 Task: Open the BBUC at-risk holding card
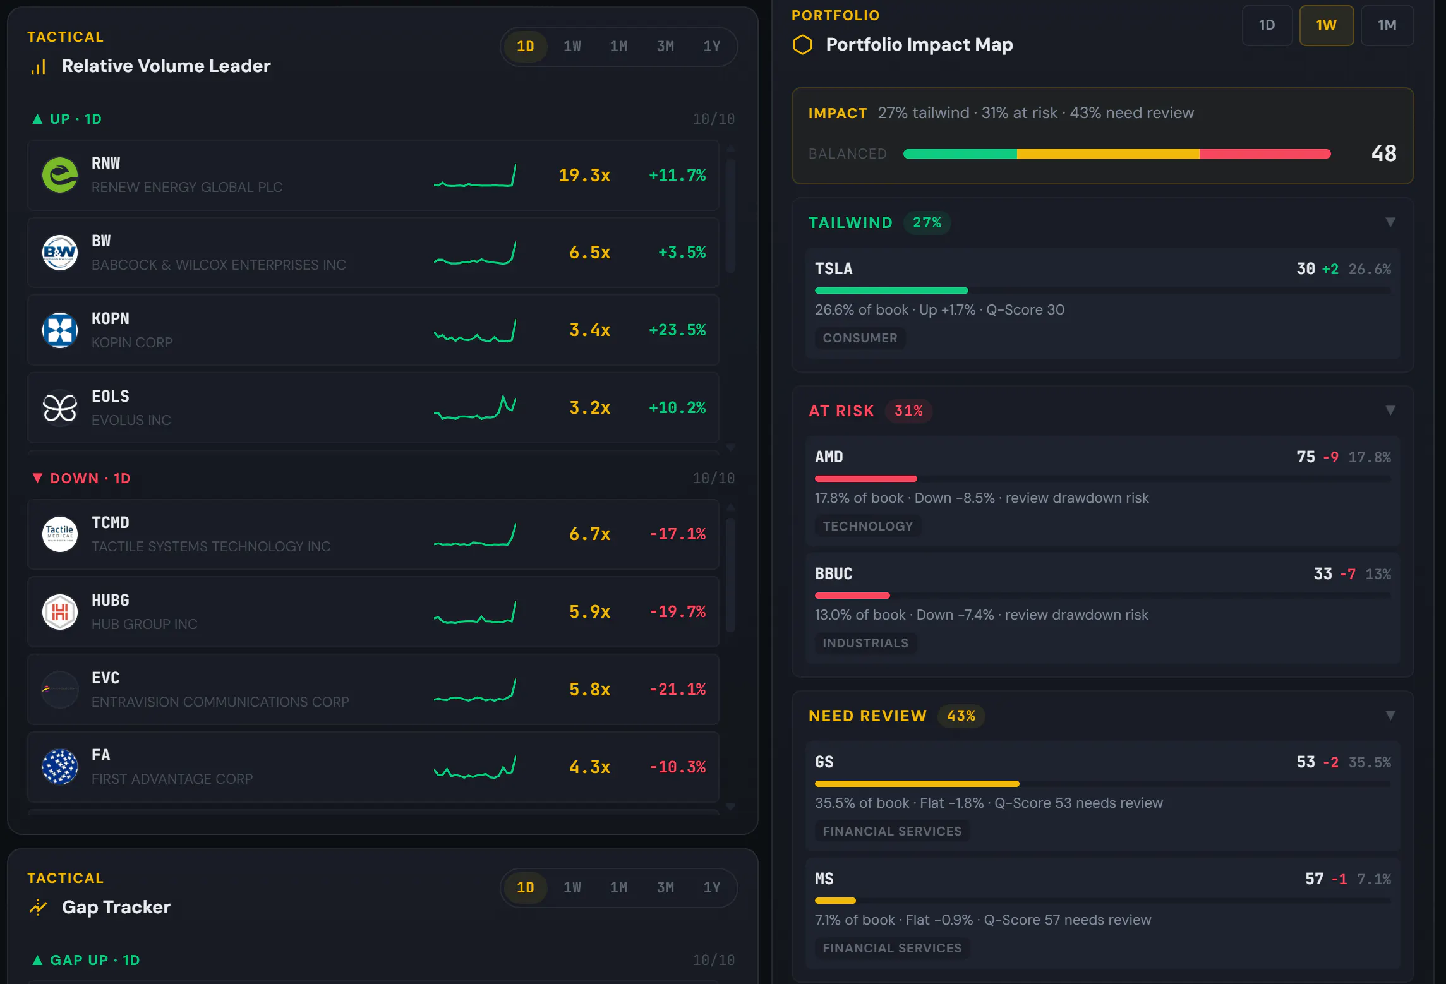pos(1102,608)
